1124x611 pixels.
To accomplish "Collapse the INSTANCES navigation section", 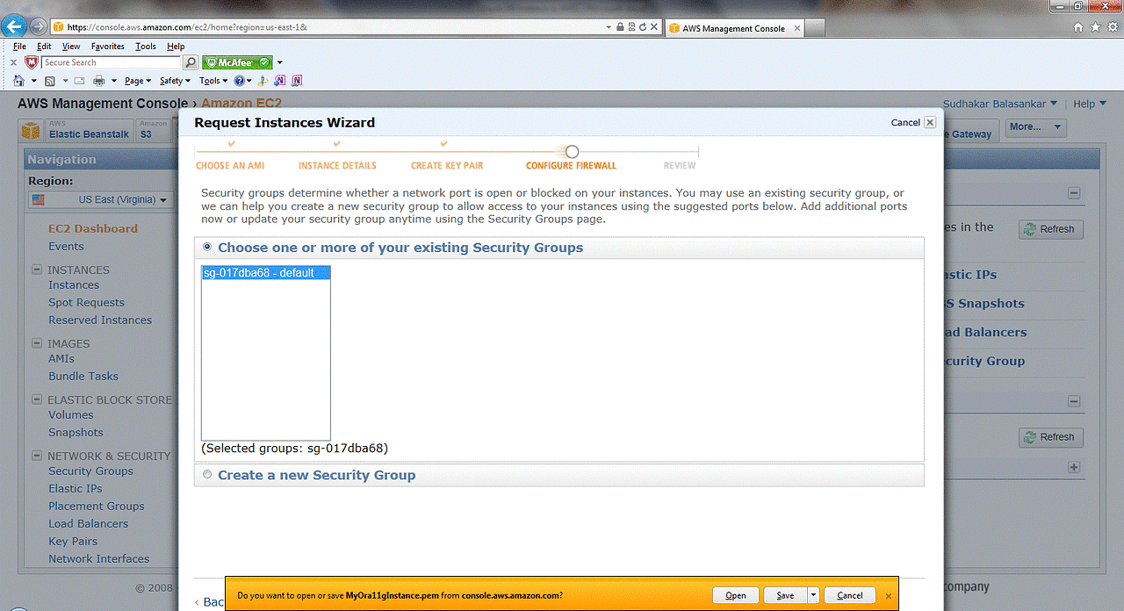I will tap(37, 270).
